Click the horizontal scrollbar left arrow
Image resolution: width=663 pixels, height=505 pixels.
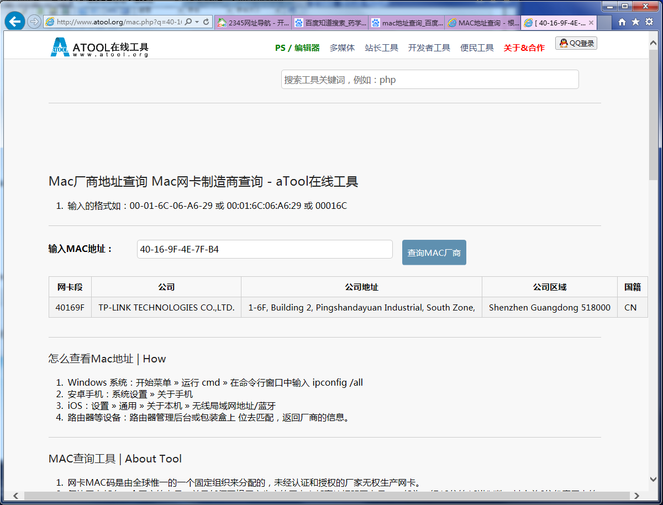click(x=16, y=496)
